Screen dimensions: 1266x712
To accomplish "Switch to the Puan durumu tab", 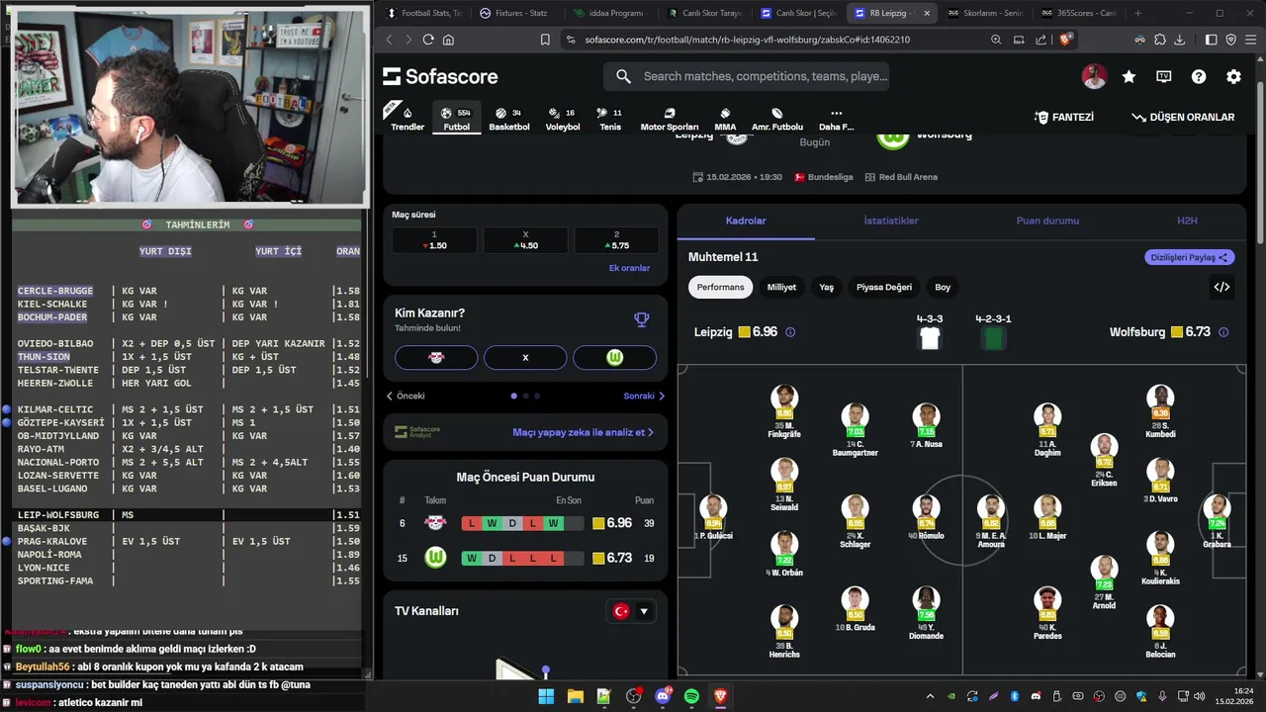I will coord(1047,221).
